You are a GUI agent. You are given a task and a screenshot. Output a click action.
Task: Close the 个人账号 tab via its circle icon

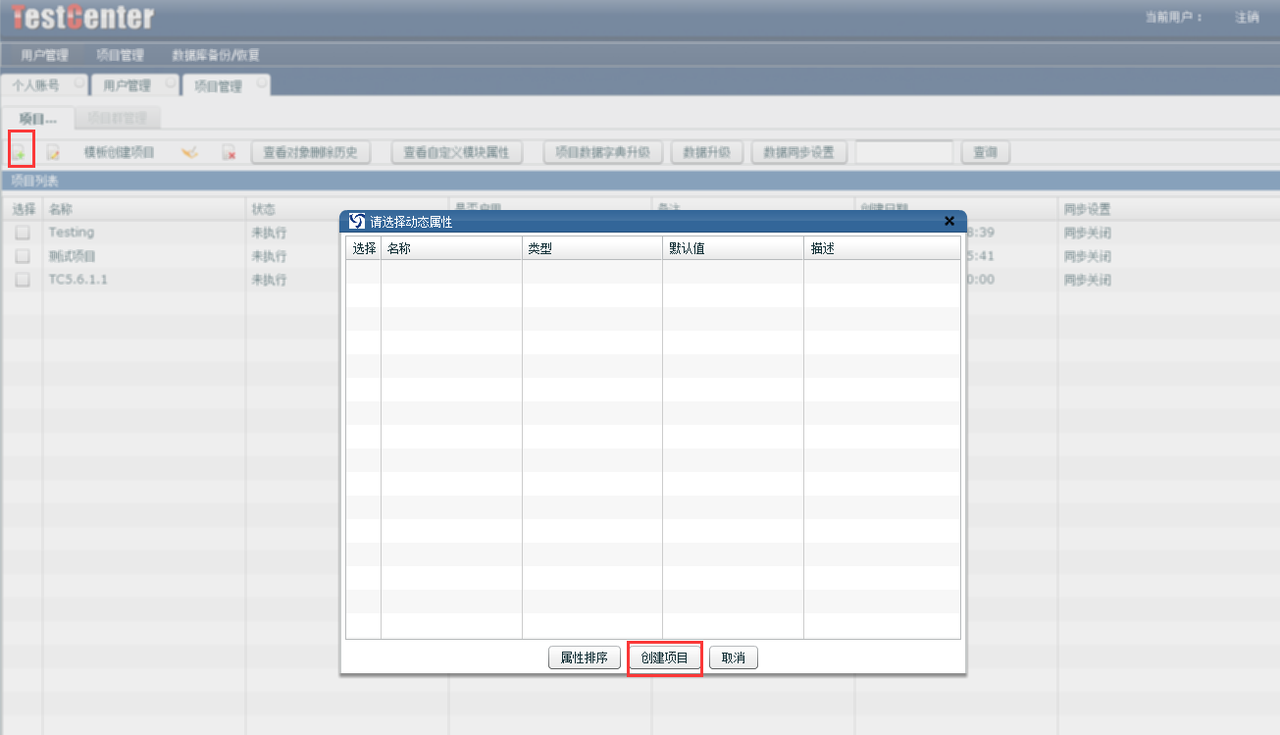[78, 84]
